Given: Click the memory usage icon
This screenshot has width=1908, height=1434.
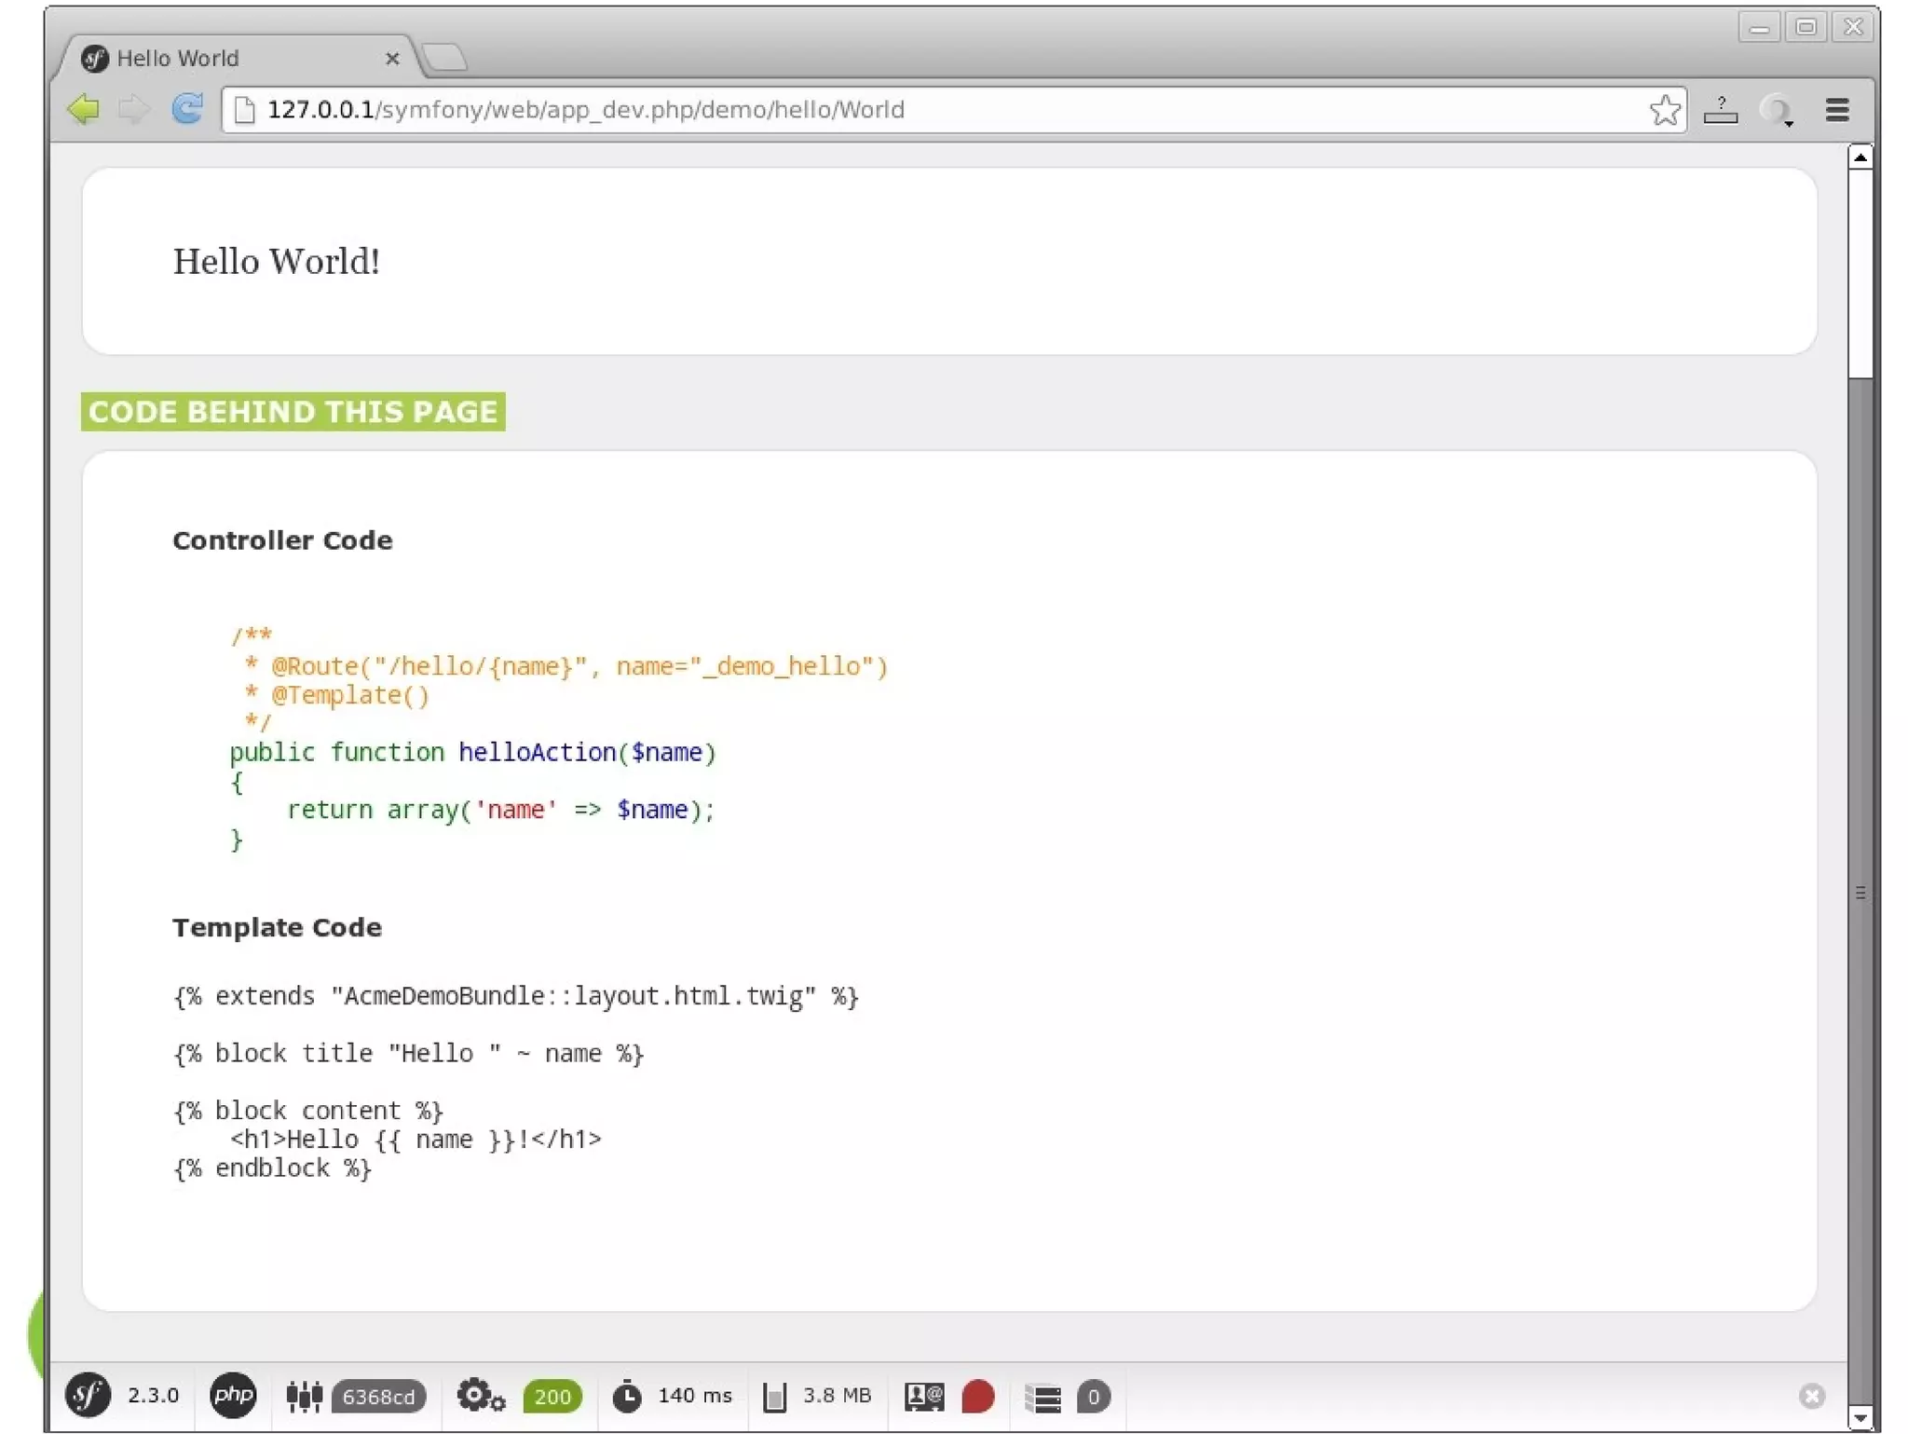Looking at the screenshot, I should click(775, 1396).
